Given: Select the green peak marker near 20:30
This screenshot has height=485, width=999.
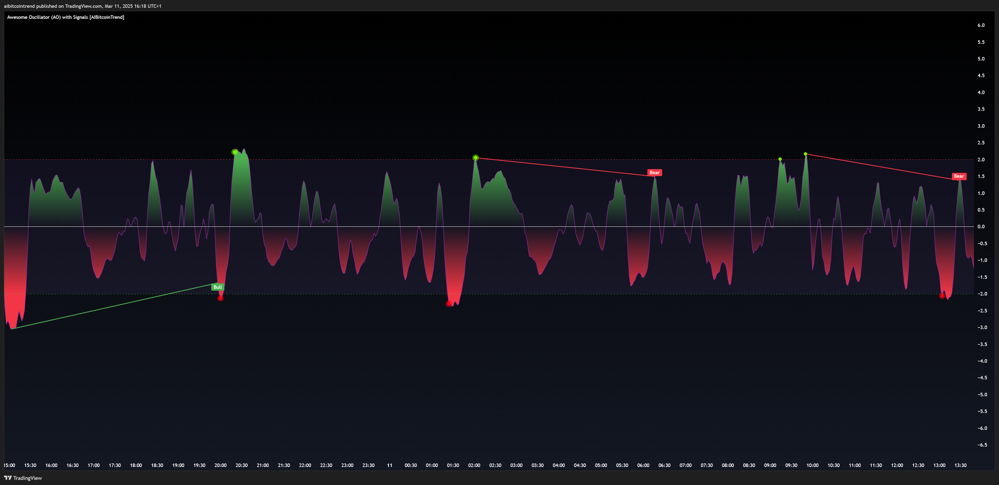Looking at the screenshot, I should point(235,152).
